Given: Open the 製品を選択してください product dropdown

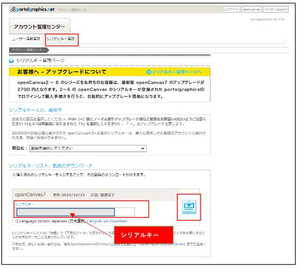Looking at the screenshot, I should pos(88,149).
